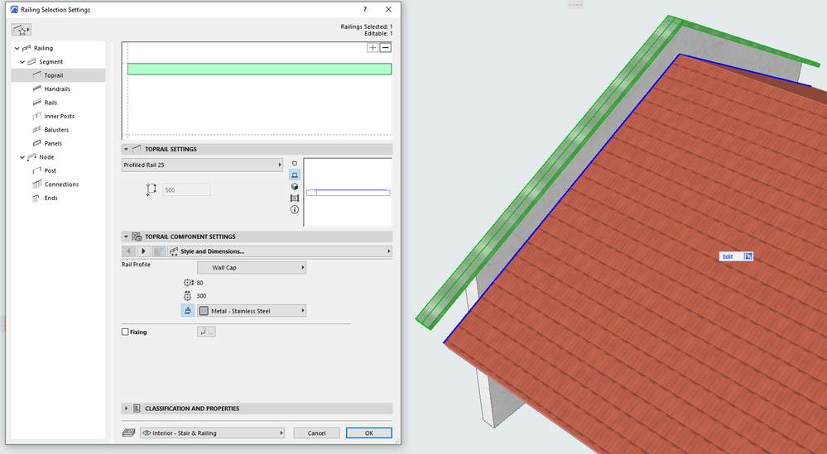Click Edit in 3D view
The width and height of the screenshot is (827, 454).
(728, 256)
